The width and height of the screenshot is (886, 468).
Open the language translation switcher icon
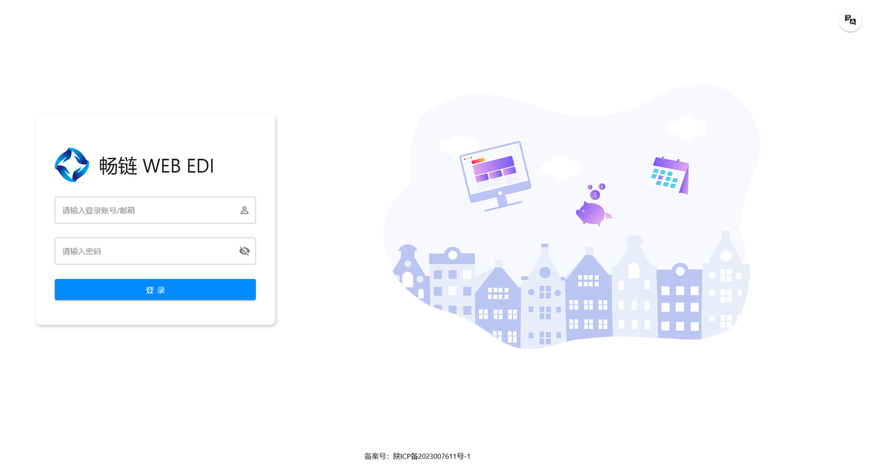[850, 20]
